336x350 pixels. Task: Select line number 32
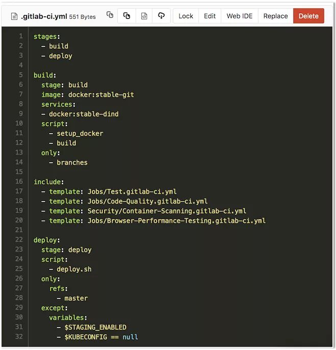pyautogui.click(x=19, y=336)
